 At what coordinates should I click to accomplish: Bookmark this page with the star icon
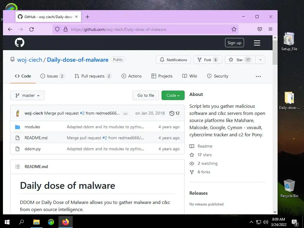234,29
